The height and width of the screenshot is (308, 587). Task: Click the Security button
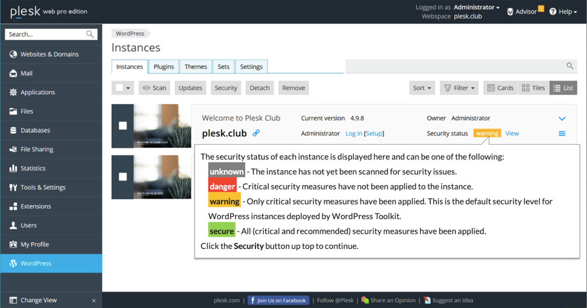tap(226, 88)
